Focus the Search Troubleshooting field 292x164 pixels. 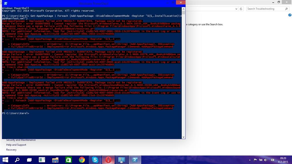pyautogui.click(x=267, y=9)
